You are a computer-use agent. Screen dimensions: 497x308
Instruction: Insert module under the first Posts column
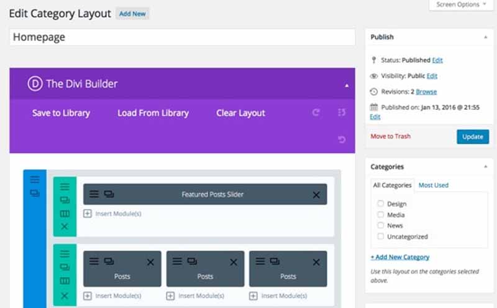(112, 296)
